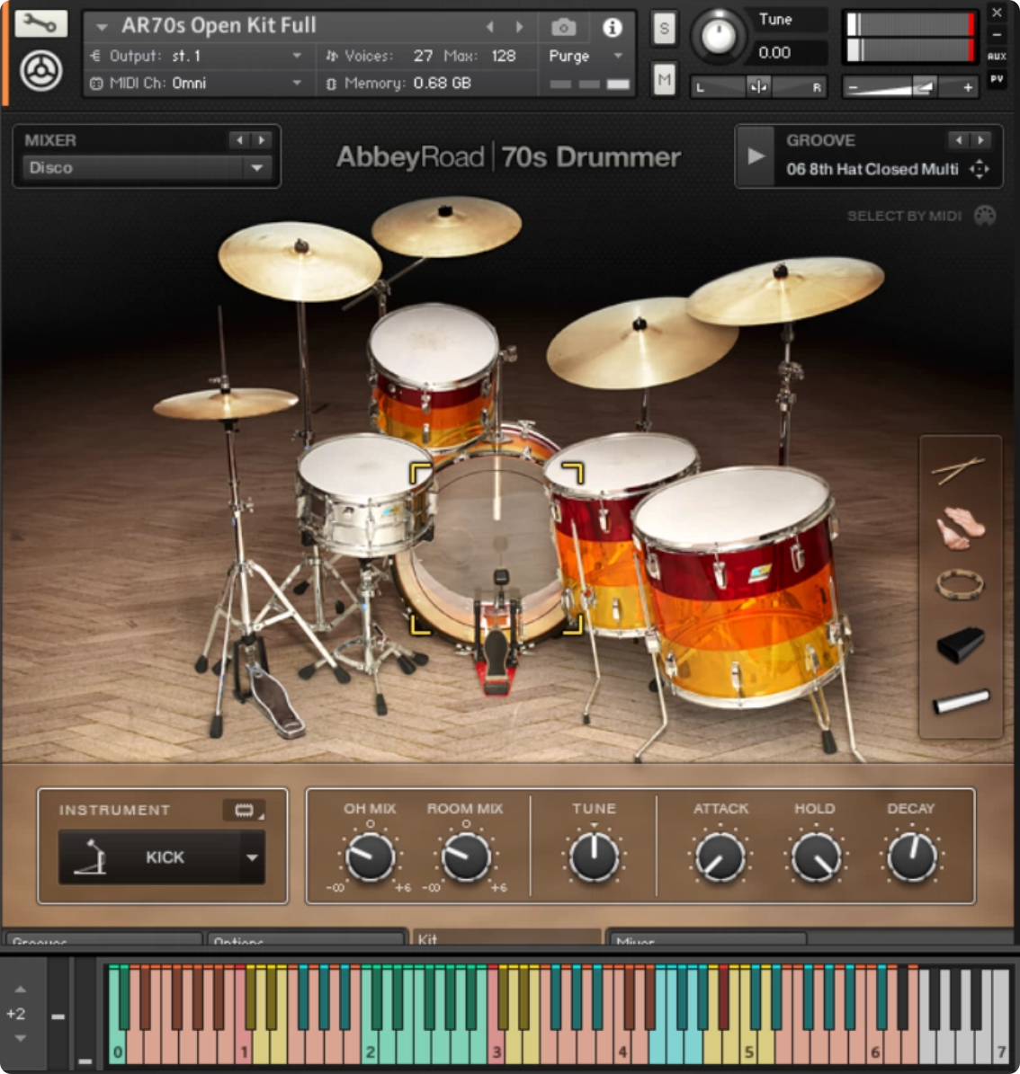Click the left crash cymbal
The height and width of the screenshot is (1074, 1020).
(300, 261)
